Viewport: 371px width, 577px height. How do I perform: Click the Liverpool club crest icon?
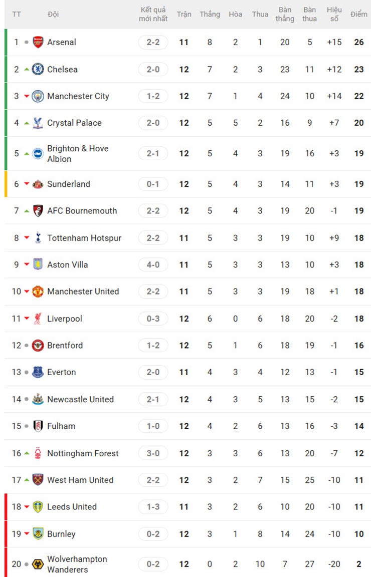38,319
